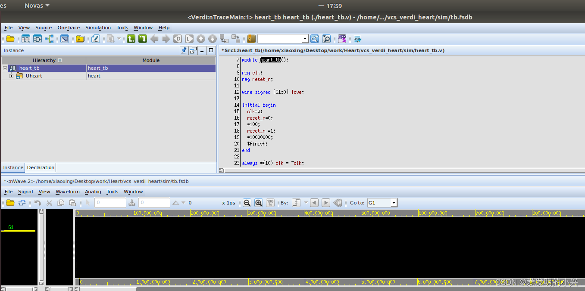Open a new schematic window icon
Image resolution: width=585 pixels, height=291 pixels.
pyautogui.click(x=38, y=39)
